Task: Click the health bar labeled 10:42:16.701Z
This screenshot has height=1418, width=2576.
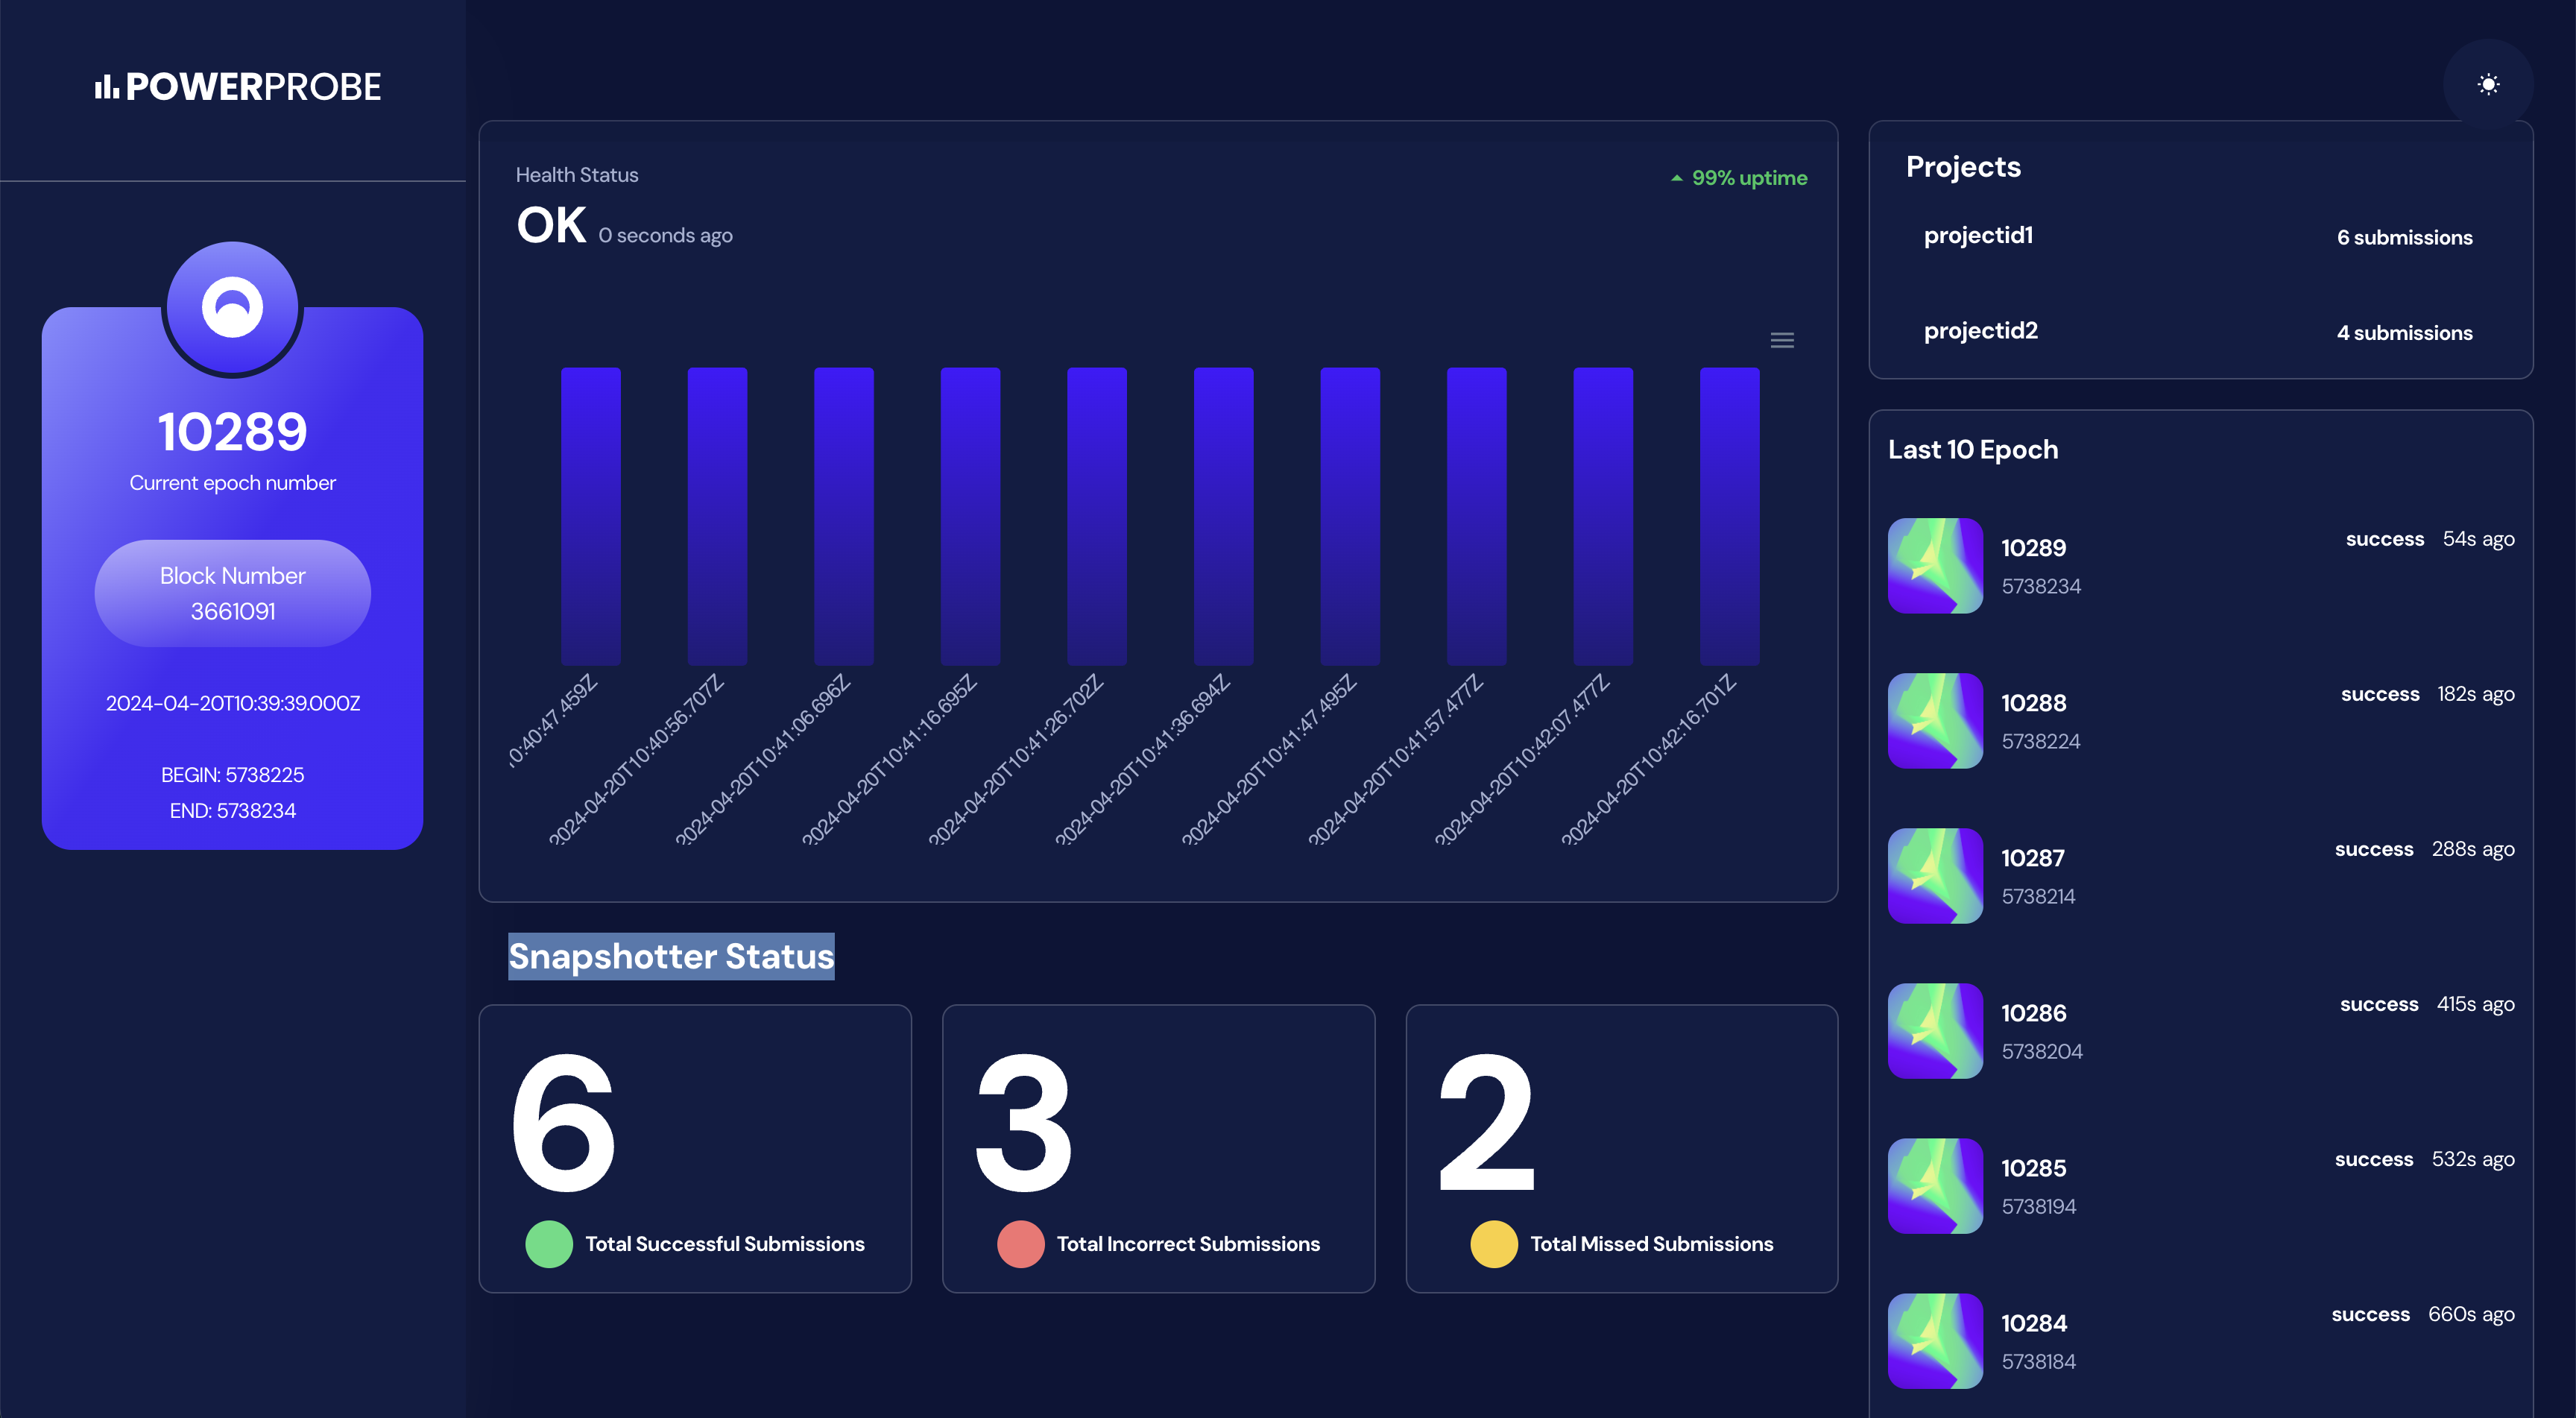Action: (x=1729, y=516)
